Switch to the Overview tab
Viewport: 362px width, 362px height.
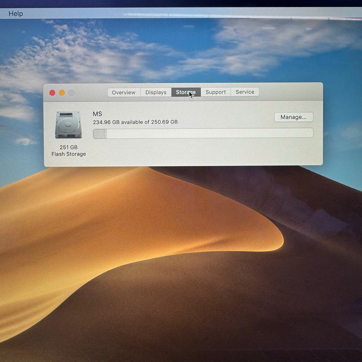(124, 92)
